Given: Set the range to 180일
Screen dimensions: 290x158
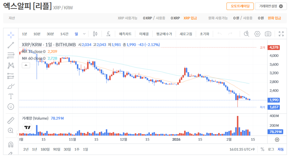Looking at the screenshot, I should tap(45, 149).
